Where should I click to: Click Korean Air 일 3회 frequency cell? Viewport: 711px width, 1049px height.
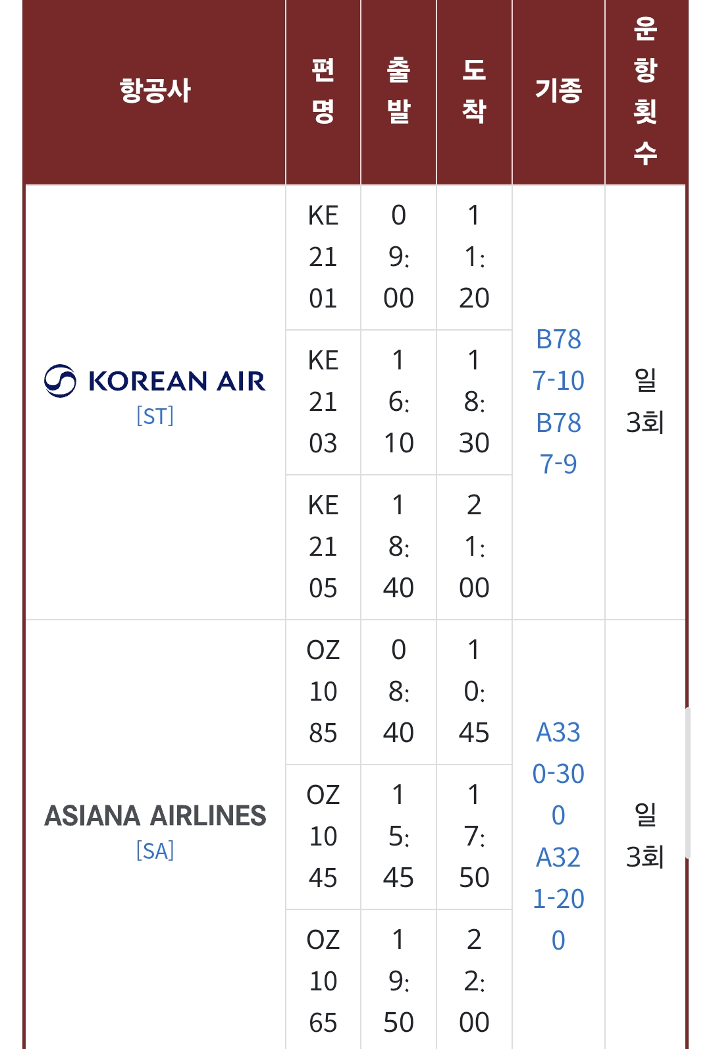[x=645, y=402]
